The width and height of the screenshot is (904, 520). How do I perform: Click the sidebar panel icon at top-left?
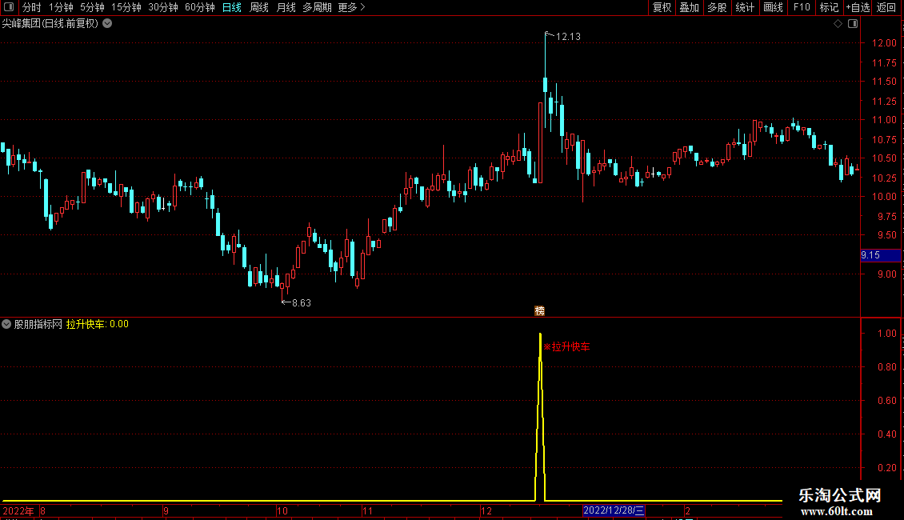(x=9, y=7)
